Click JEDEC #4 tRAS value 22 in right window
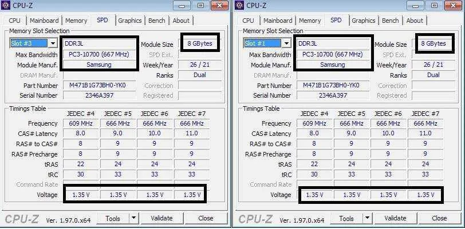 (314, 164)
